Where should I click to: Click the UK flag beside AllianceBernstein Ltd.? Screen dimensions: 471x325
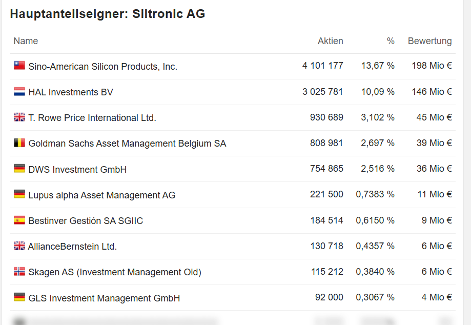point(19,246)
